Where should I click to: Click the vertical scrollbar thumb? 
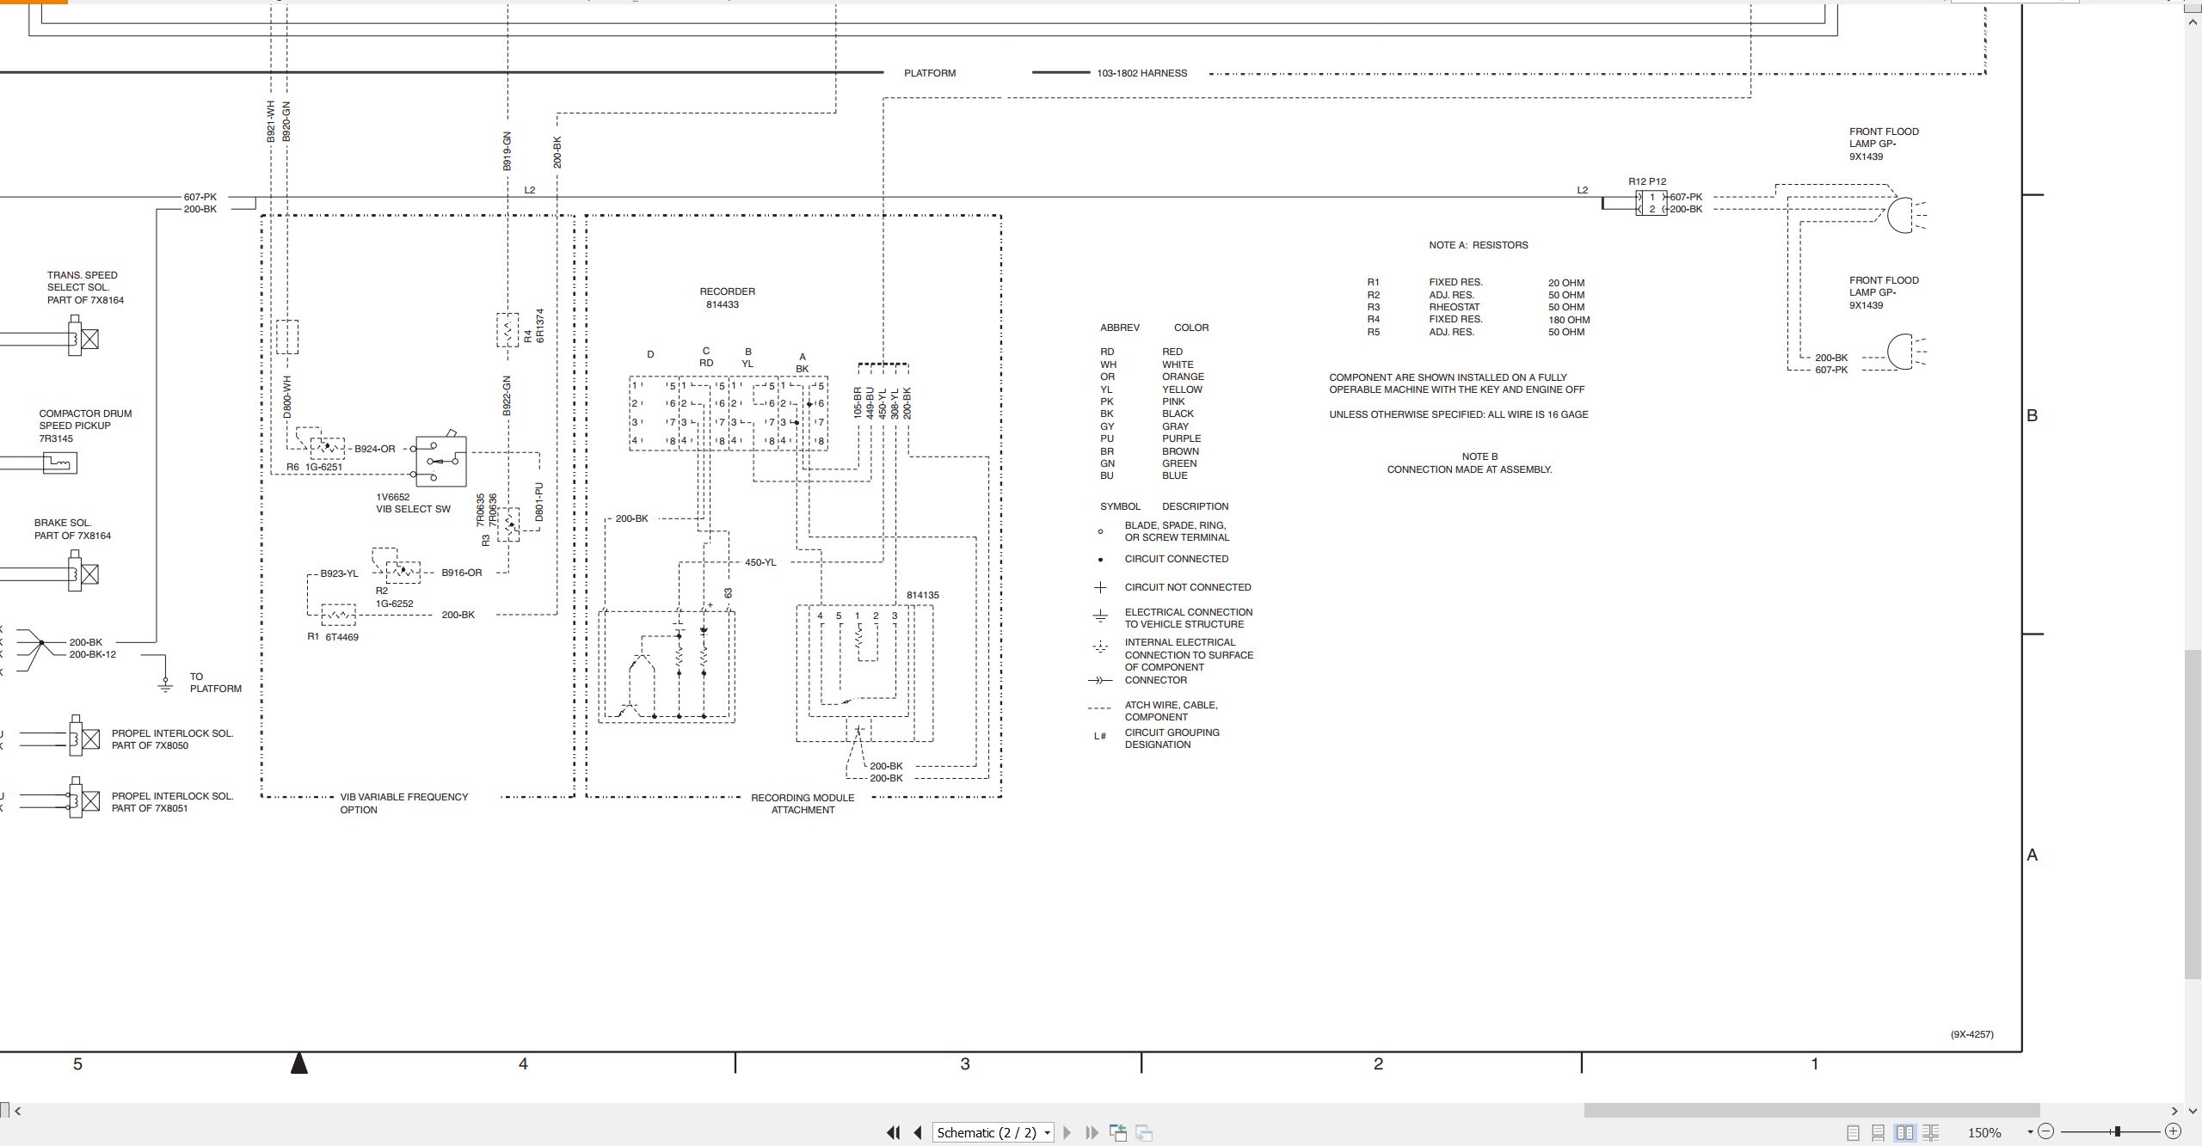coord(2193,814)
